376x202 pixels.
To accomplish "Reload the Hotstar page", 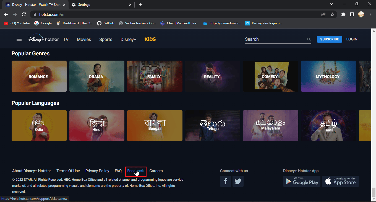I will pos(24,14).
